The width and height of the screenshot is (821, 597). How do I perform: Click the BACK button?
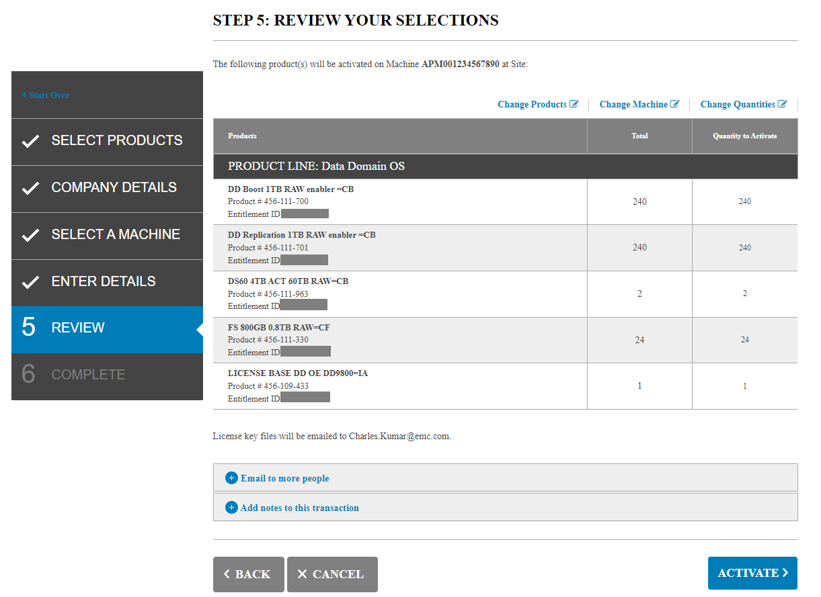point(248,574)
